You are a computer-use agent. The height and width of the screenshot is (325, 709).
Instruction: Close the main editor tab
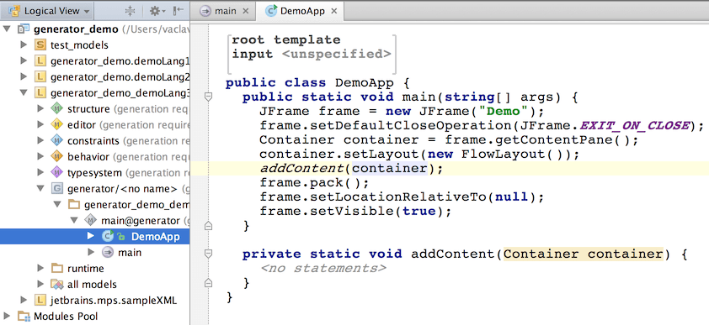coord(246,11)
